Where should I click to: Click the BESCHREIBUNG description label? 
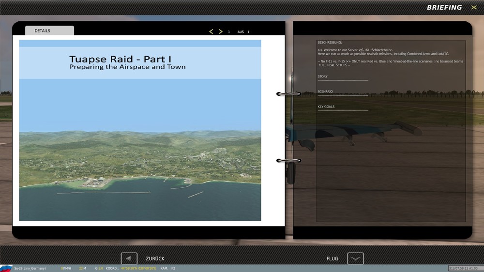coord(330,42)
